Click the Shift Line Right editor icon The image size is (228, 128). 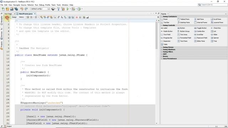pos(73,17)
